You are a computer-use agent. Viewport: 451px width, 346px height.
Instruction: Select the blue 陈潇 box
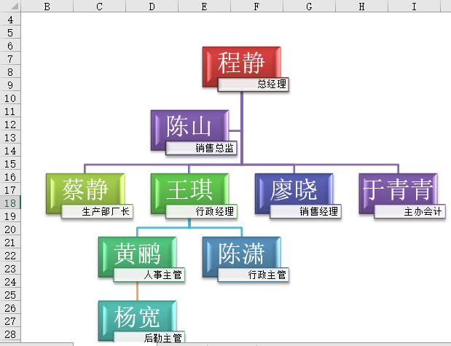point(241,253)
